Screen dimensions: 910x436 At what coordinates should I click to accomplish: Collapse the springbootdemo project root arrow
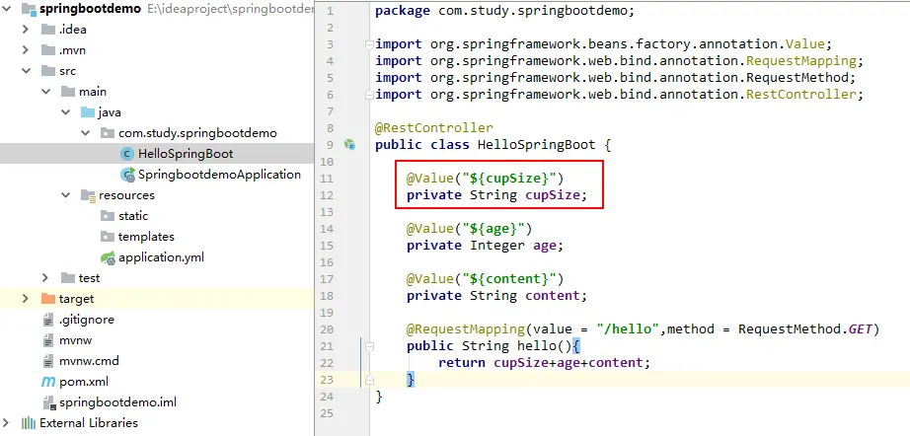click(x=7, y=9)
